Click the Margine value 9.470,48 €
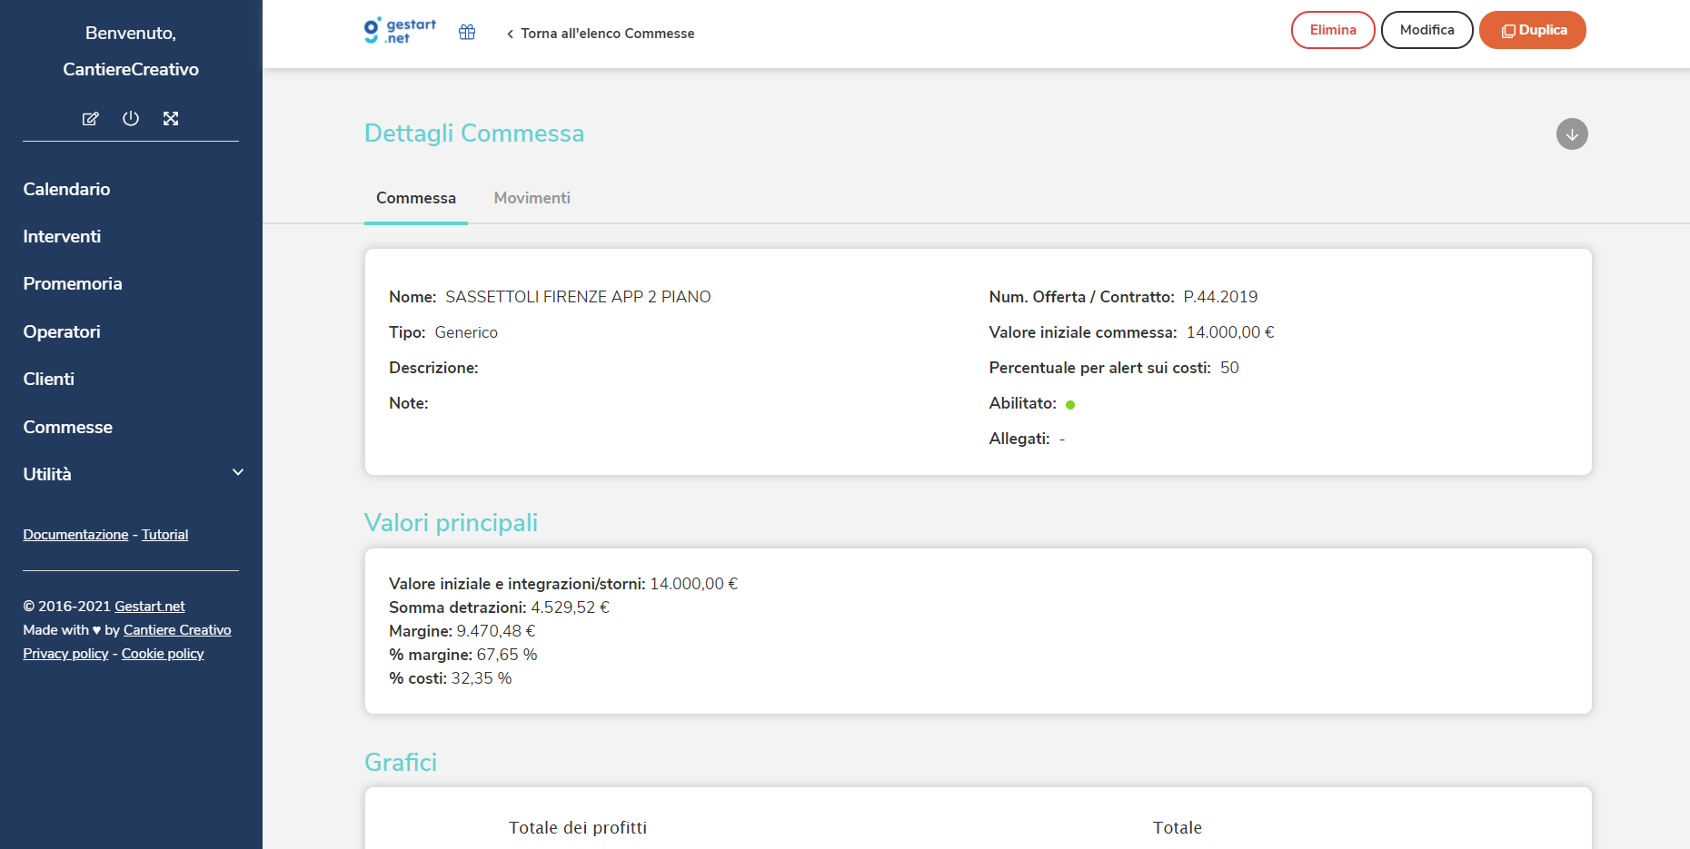 click(496, 631)
